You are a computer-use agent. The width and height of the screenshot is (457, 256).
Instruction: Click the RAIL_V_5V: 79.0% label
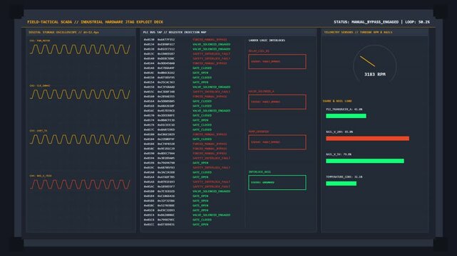click(339, 154)
